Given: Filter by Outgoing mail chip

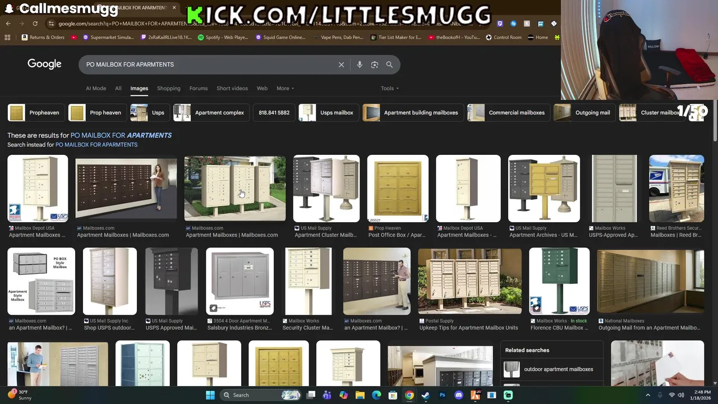Looking at the screenshot, I should click(x=584, y=113).
